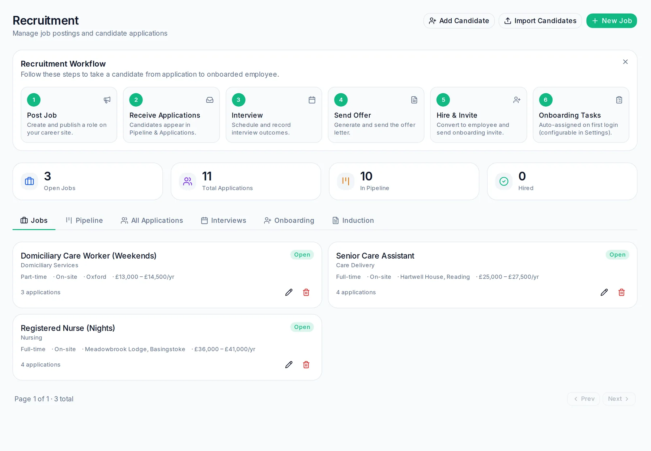651x451 pixels.
Task: Click Add Candidate button
Action: (x=459, y=21)
